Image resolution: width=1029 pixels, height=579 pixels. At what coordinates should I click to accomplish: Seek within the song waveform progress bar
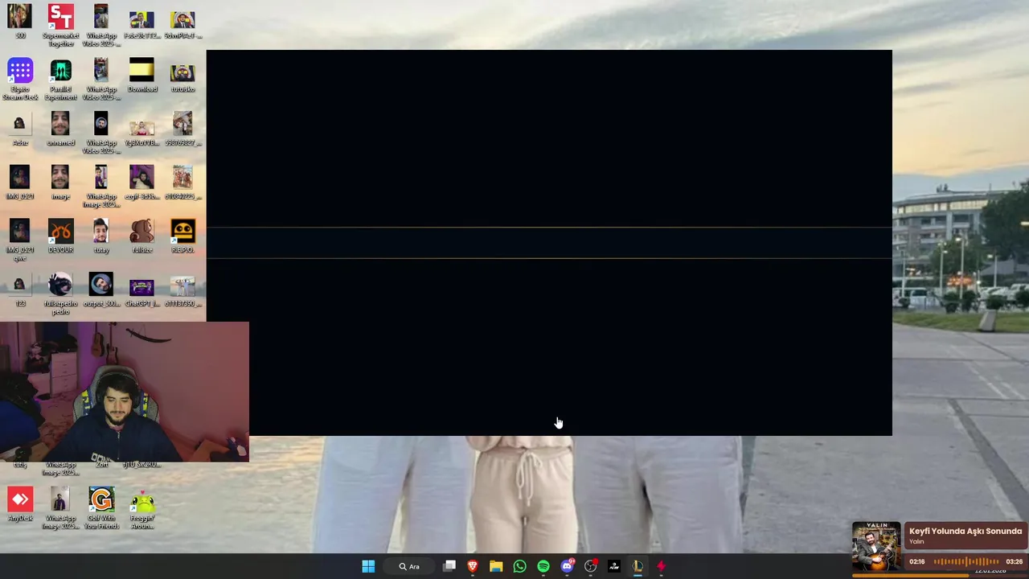(x=967, y=561)
